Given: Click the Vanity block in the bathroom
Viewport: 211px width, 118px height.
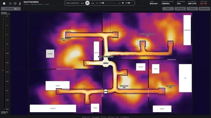Looking at the screenshot, I should click(162, 109).
